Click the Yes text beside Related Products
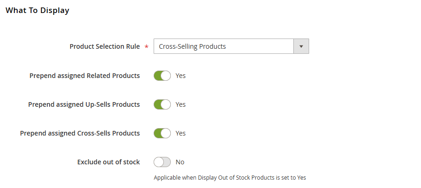Image resolution: width=421 pixels, height=188 pixels. (181, 76)
